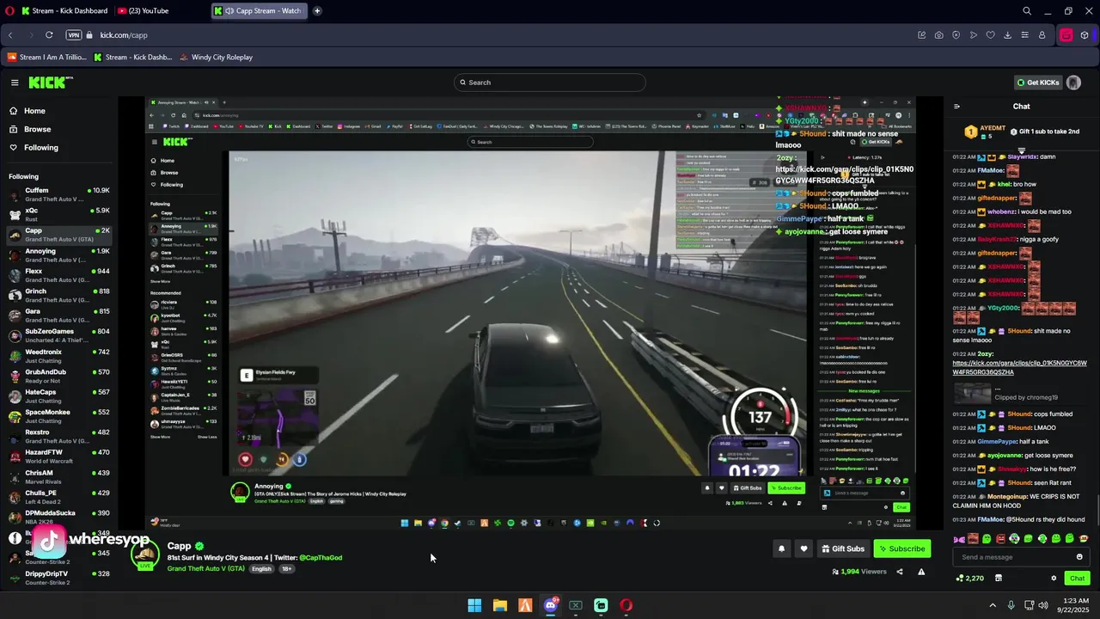This screenshot has height=619, width=1100.
Task: Open Flexx's channel in Following list
Action: click(x=58, y=275)
